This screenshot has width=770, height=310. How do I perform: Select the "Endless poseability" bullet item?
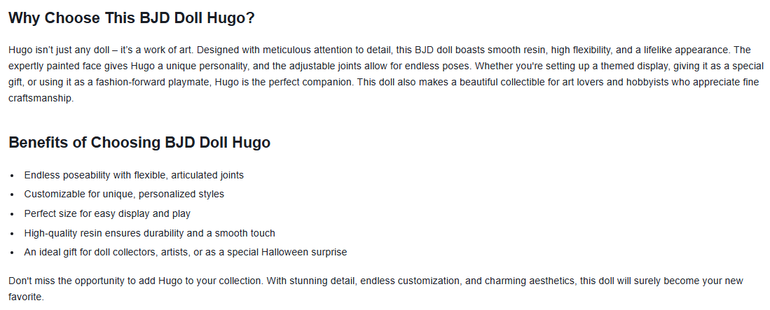coord(134,175)
